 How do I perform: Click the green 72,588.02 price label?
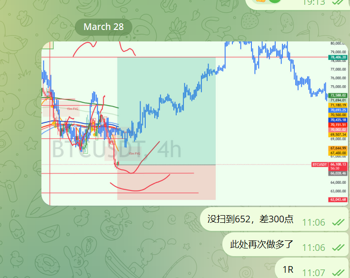pos(338,95)
